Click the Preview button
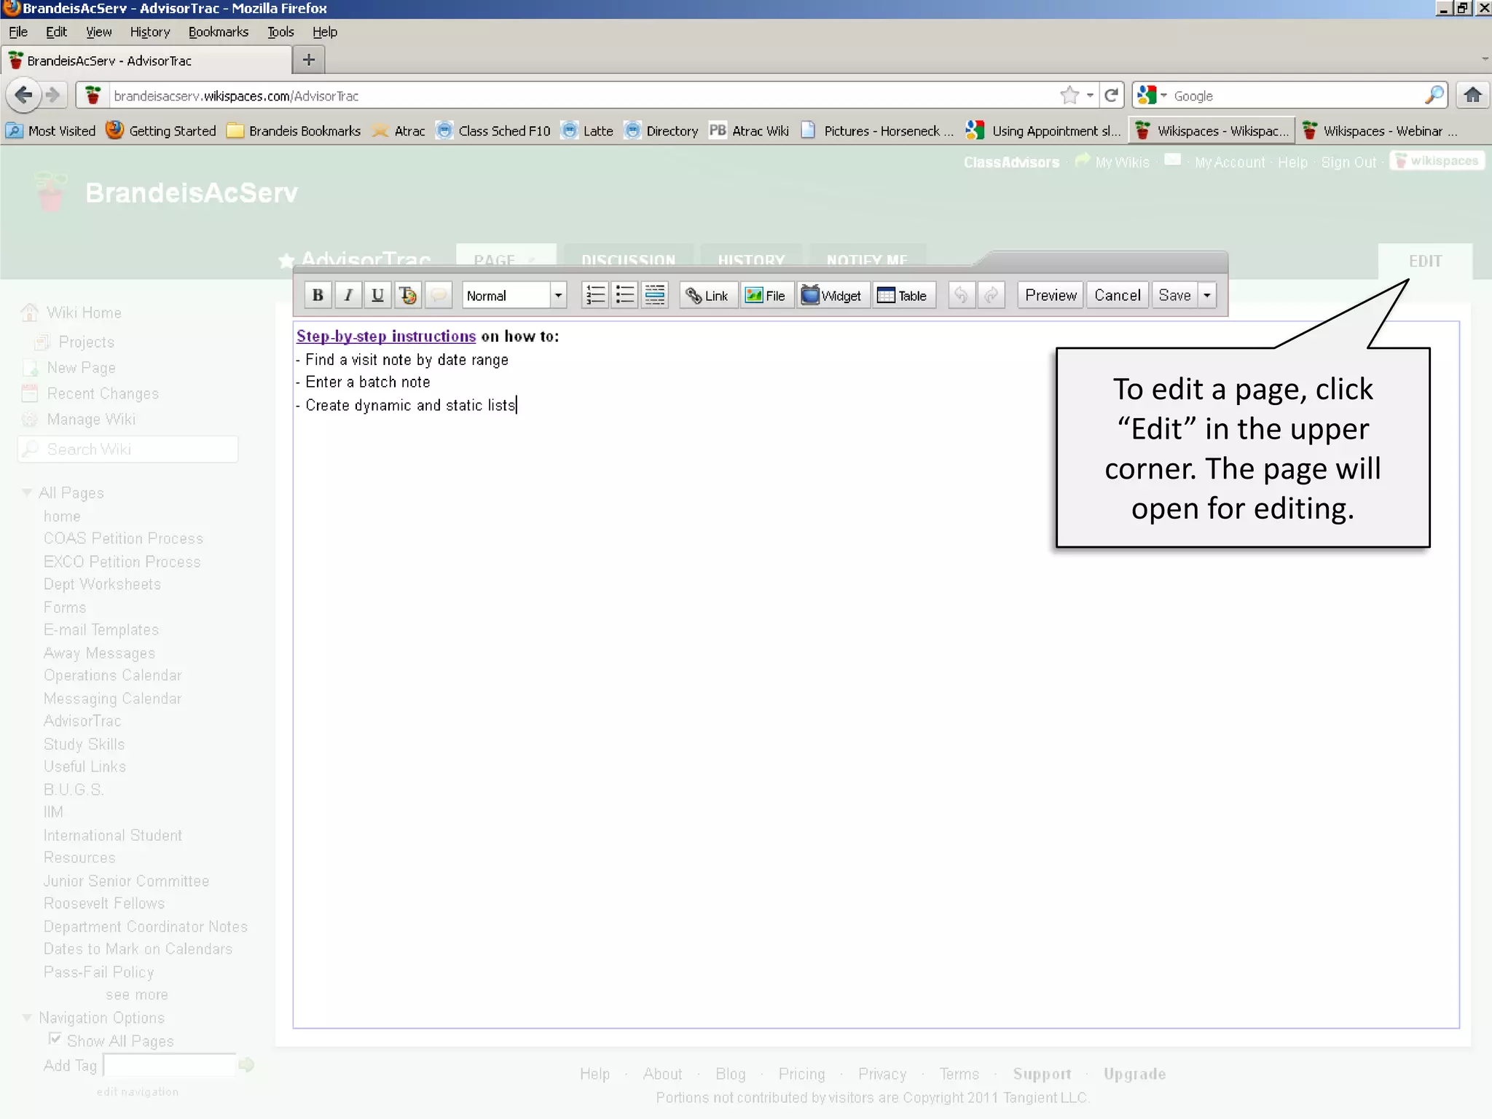1492x1119 pixels. 1051,295
